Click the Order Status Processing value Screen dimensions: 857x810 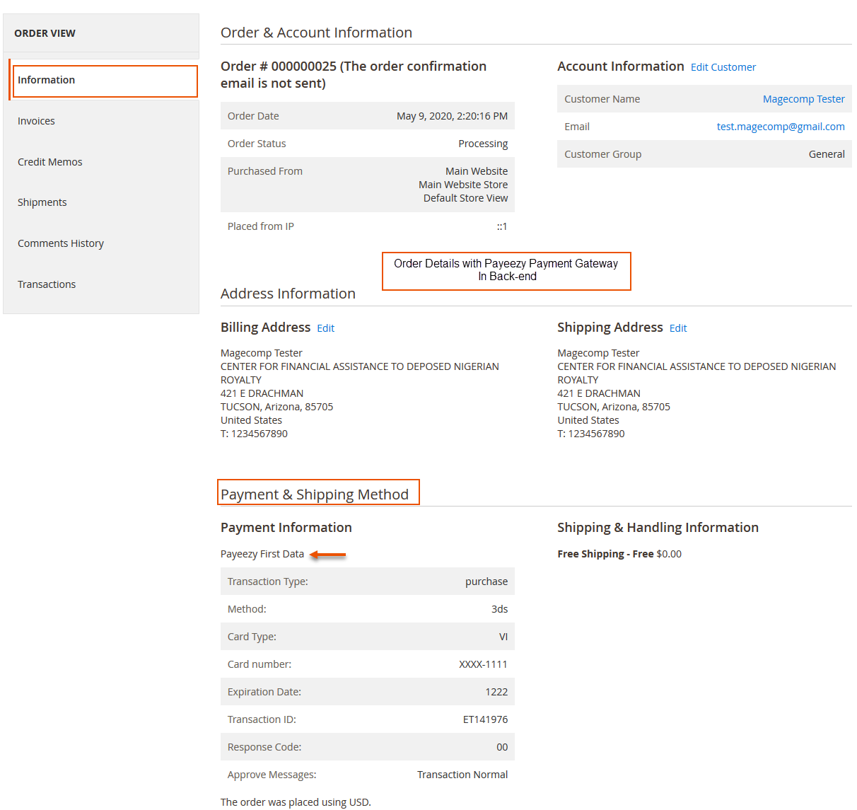point(483,143)
